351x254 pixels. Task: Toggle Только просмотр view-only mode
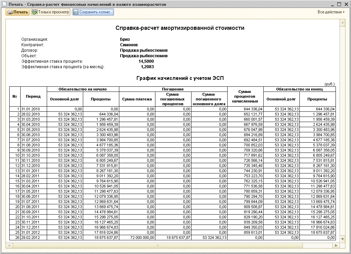[51, 12]
